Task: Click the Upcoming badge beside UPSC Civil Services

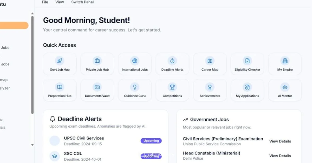Action: pyautogui.click(x=151, y=141)
